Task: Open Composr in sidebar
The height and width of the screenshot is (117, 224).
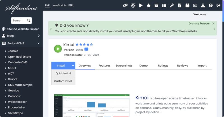Action: 14,96
